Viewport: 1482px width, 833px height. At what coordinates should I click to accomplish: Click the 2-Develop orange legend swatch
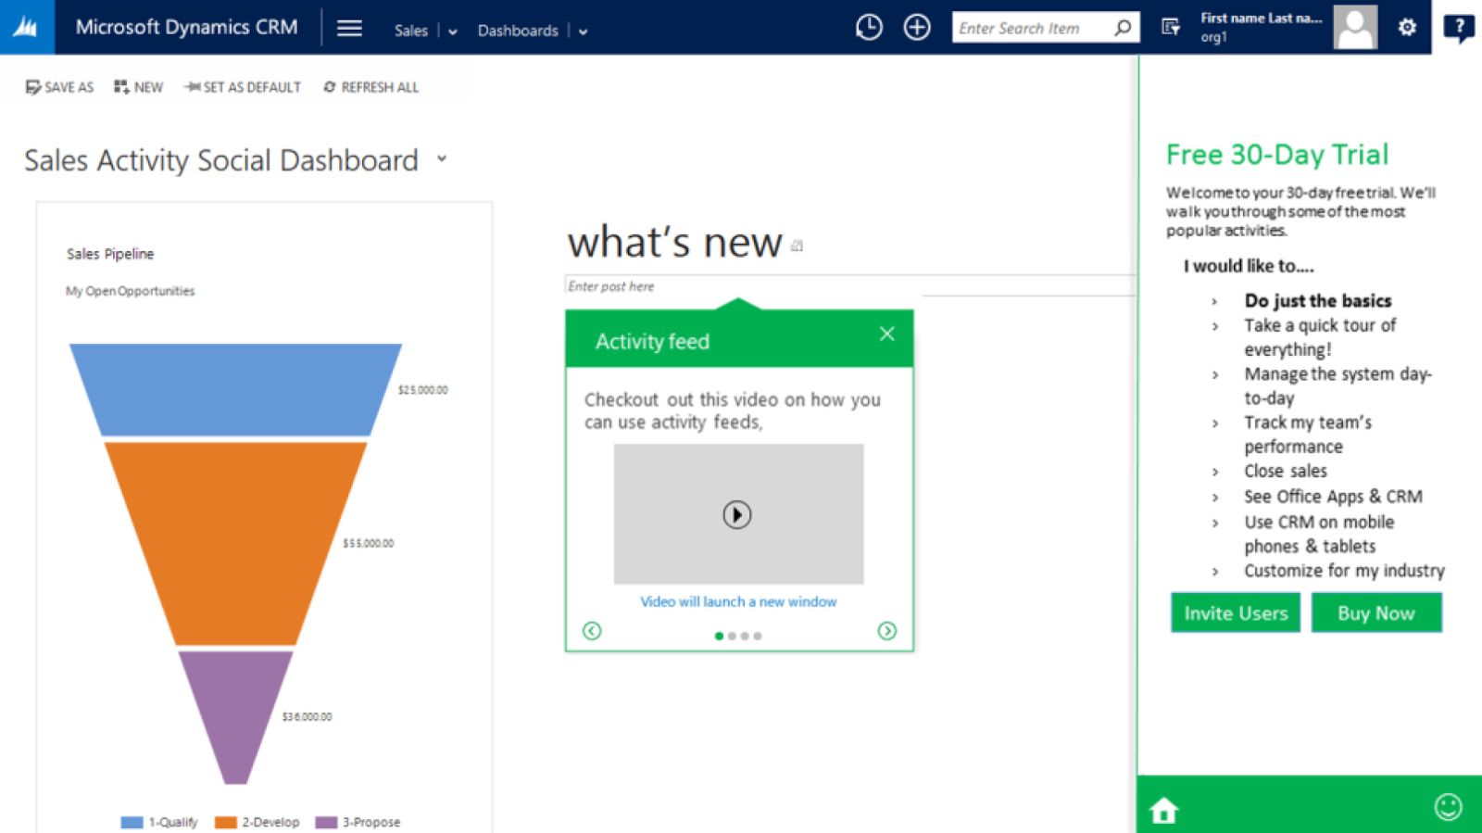click(x=225, y=822)
